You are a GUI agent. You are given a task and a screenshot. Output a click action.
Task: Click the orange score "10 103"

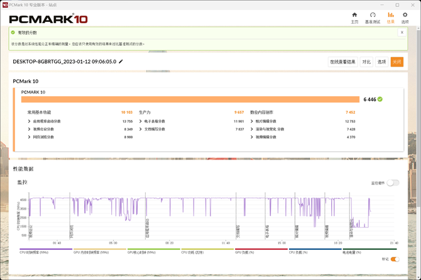coord(127,112)
